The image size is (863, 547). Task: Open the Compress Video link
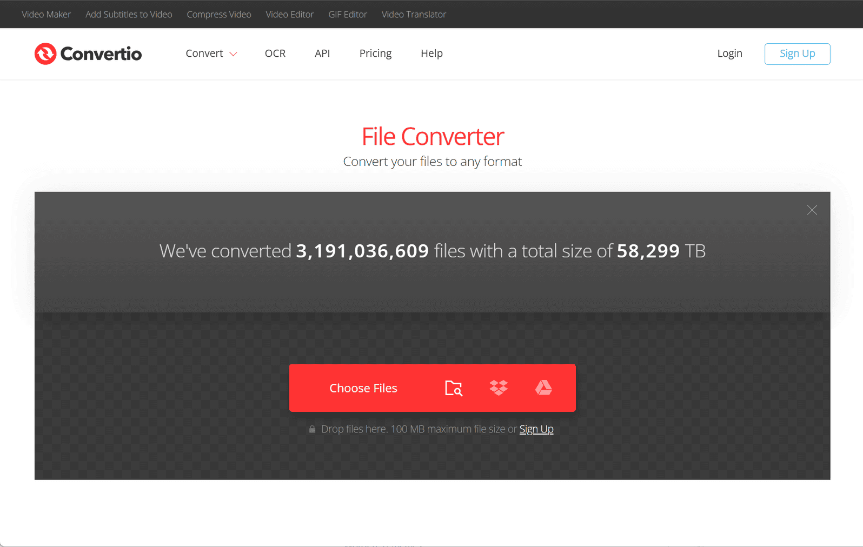pyautogui.click(x=219, y=15)
